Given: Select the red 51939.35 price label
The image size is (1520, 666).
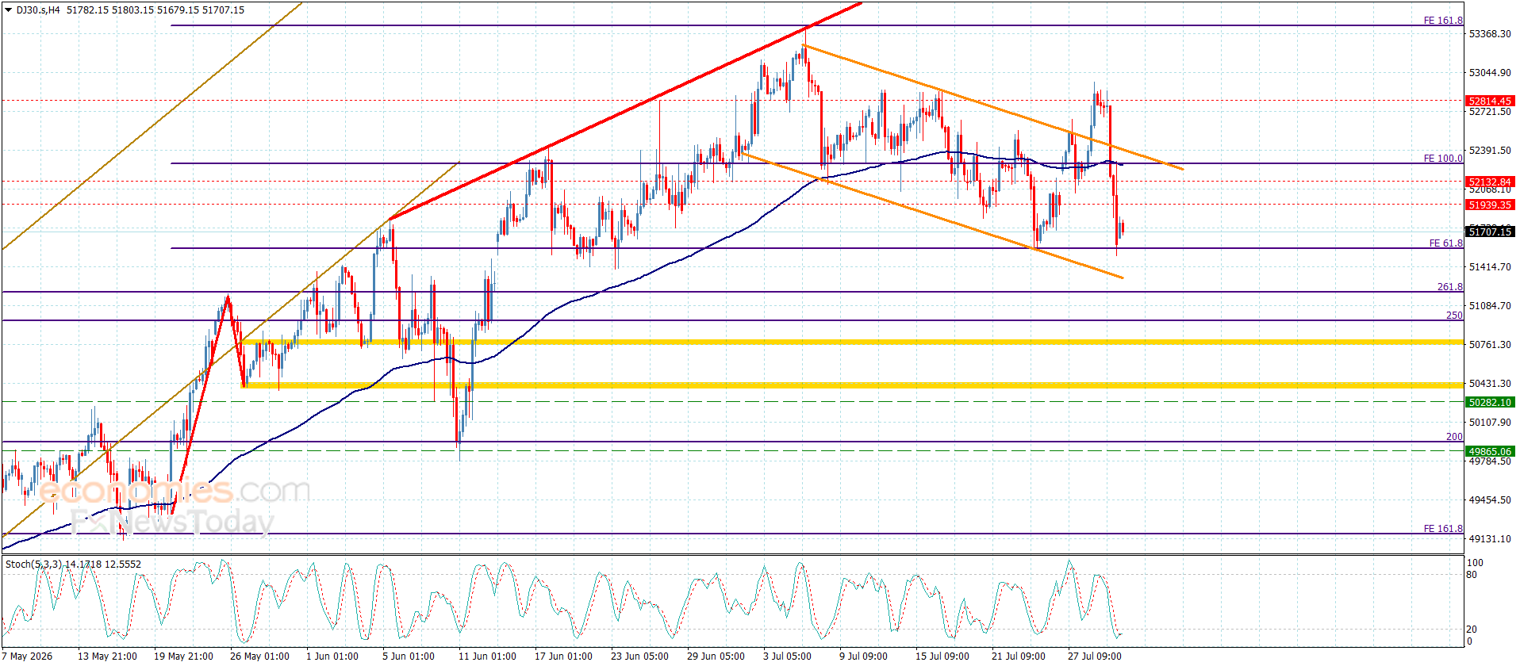Looking at the screenshot, I should (1490, 205).
